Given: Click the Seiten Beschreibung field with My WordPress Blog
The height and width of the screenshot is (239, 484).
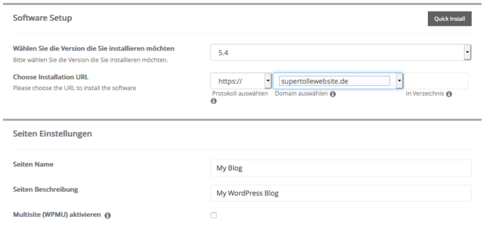Looking at the screenshot, I should tap(341, 193).
